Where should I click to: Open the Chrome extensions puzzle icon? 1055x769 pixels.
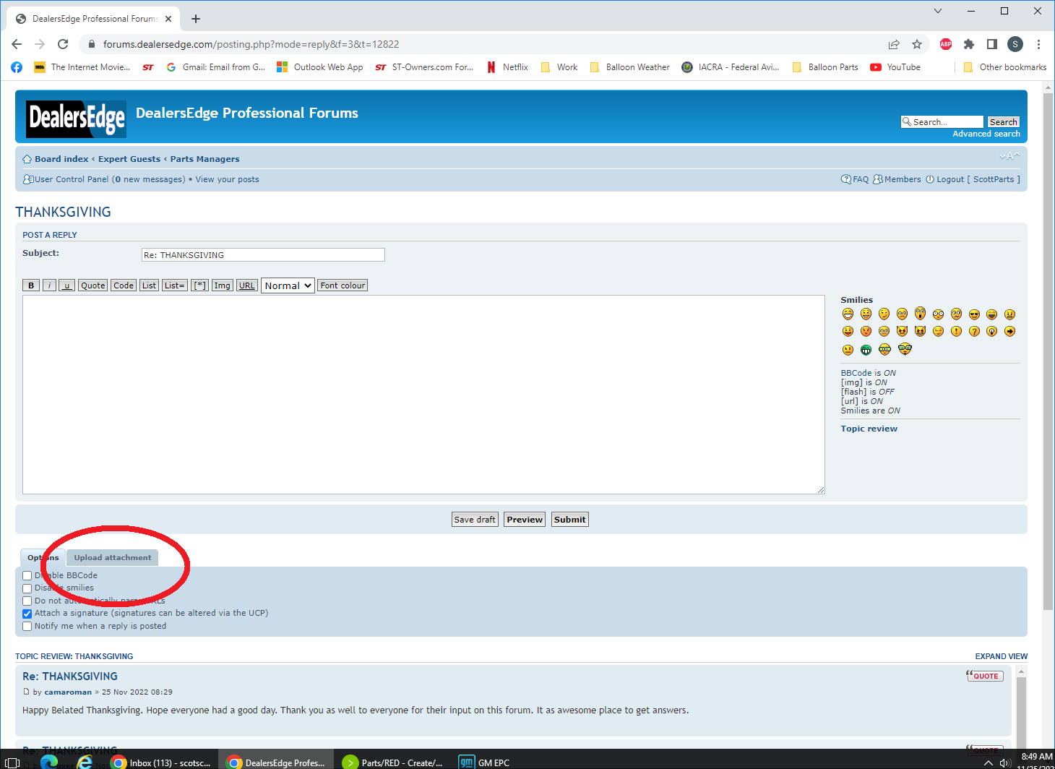(969, 44)
